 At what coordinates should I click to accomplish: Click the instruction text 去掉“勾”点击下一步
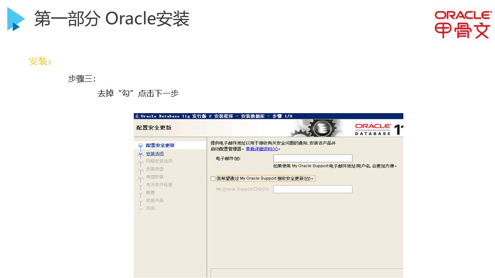click(138, 93)
